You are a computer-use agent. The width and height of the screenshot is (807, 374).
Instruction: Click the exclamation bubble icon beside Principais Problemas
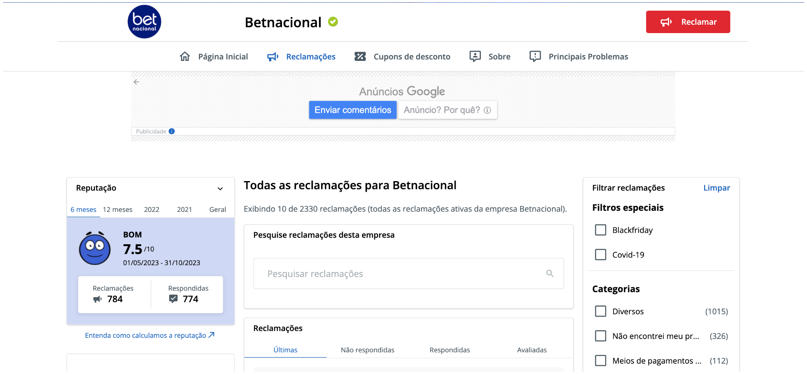tap(535, 56)
